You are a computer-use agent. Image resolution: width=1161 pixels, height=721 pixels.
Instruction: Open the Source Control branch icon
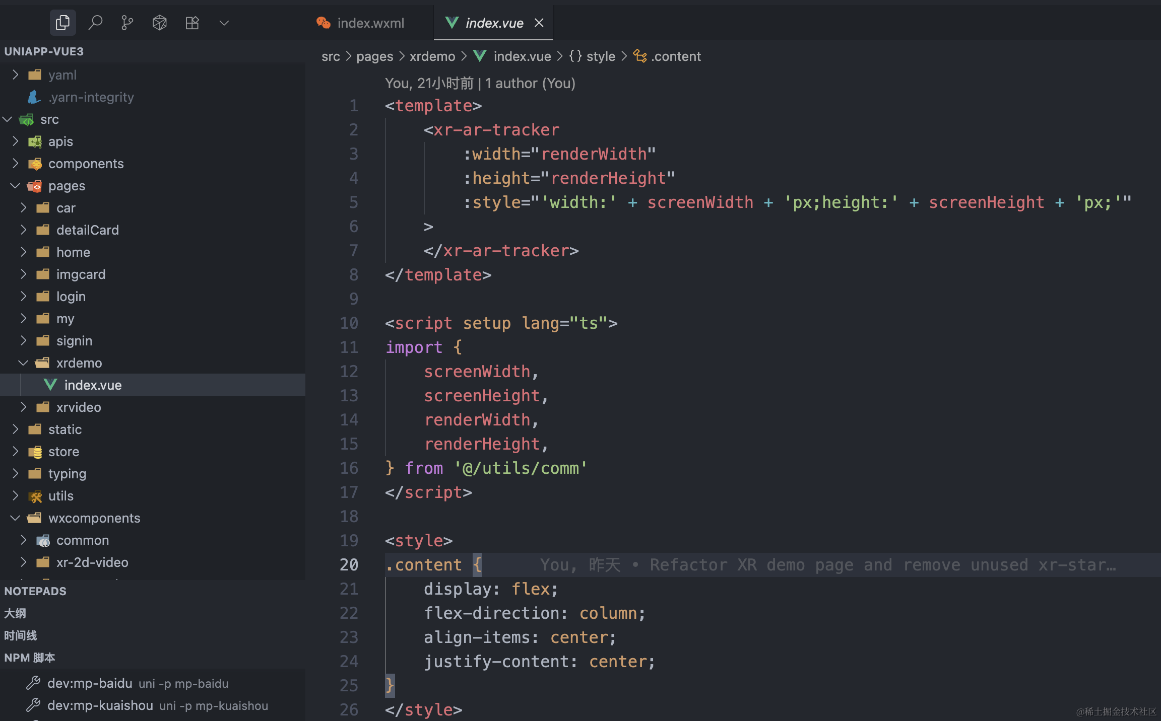127,23
